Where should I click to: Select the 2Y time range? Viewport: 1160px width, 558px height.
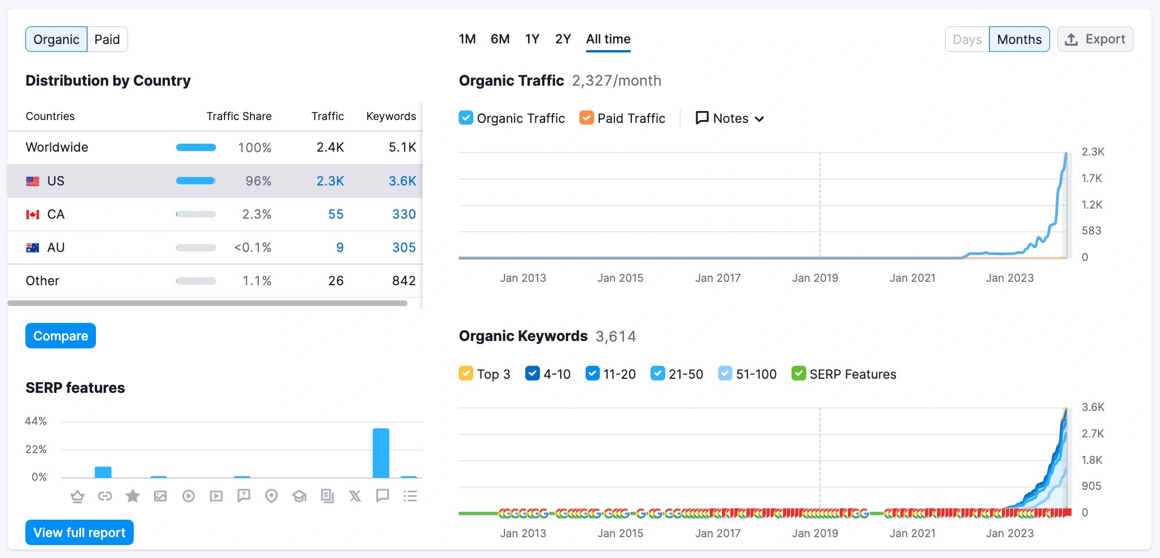point(563,39)
